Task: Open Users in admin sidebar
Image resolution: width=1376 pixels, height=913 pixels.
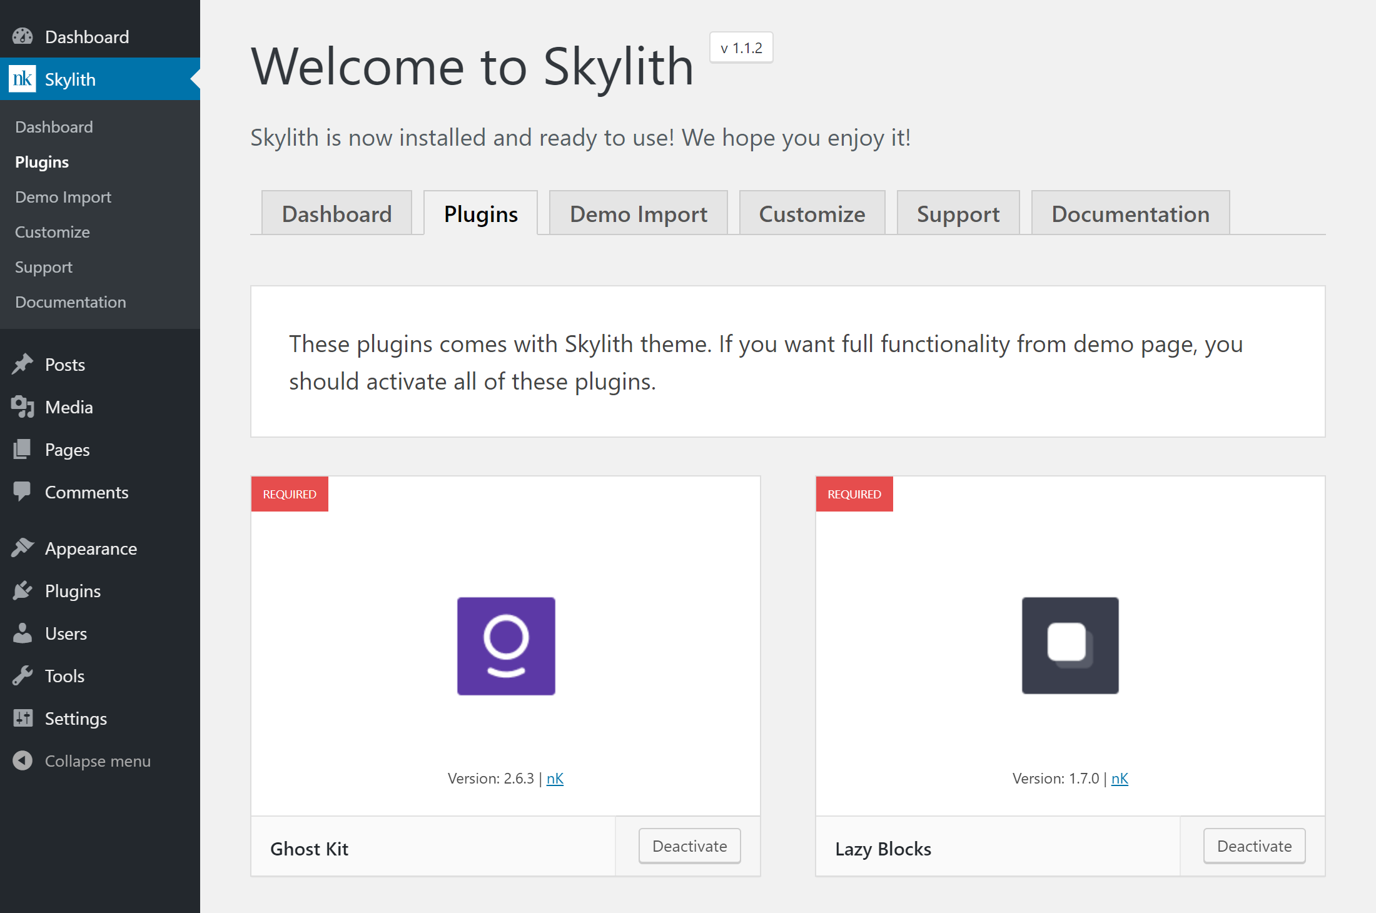Action: click(100, 633)
